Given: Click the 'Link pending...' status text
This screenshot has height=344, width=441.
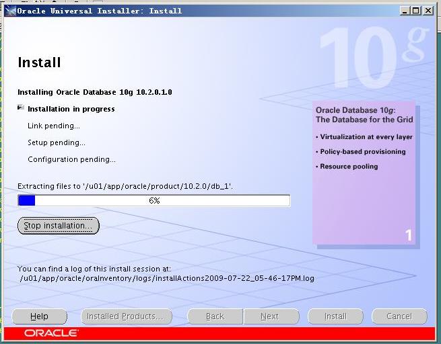Looking at the screenshot, I should click(54, 126).
